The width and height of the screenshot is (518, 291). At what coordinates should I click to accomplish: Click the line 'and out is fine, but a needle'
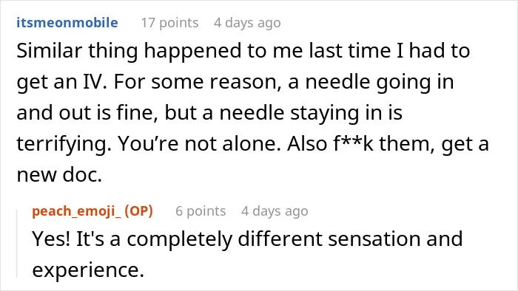click(x=209, y=113)
